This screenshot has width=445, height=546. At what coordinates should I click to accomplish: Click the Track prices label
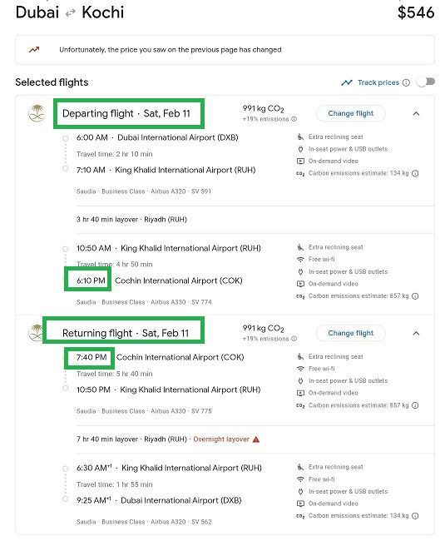click(378, 82)
